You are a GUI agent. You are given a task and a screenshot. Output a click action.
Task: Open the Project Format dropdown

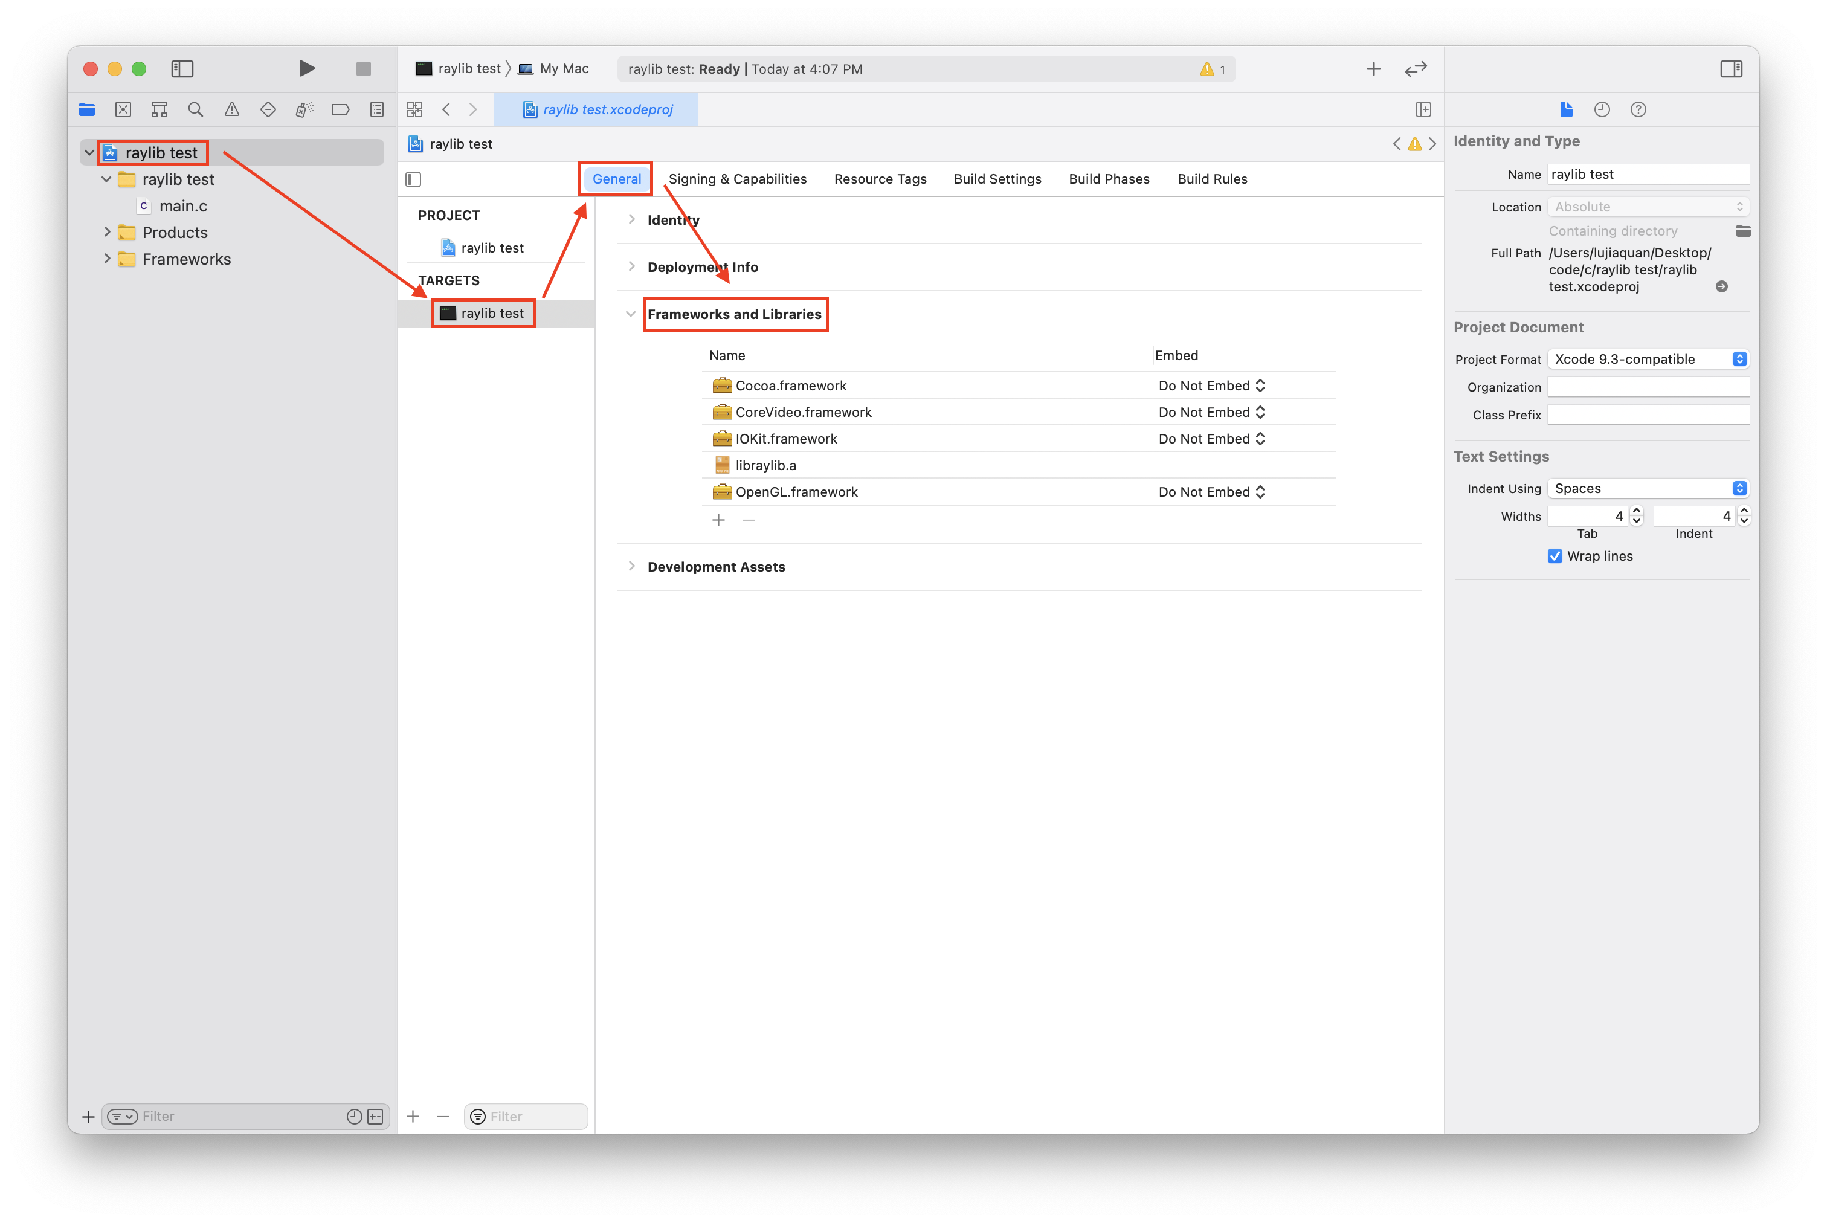point(1647,359)
